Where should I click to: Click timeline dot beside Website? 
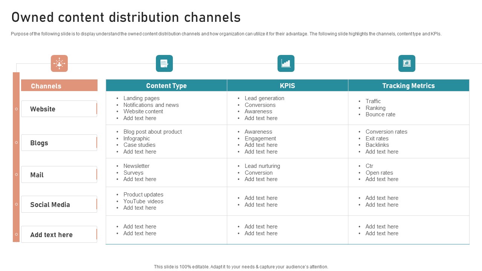16,109
